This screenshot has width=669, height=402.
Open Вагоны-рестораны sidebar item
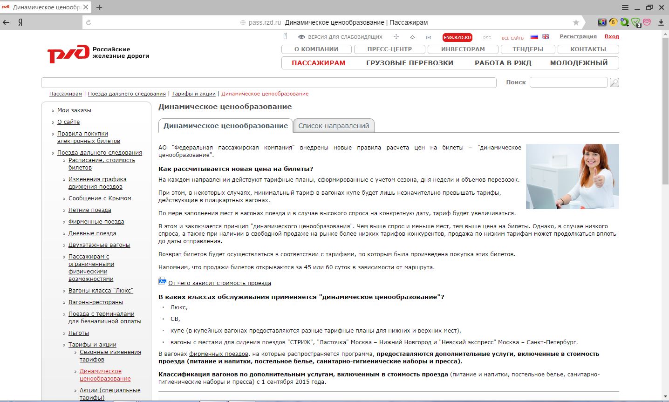coord(96,302)
